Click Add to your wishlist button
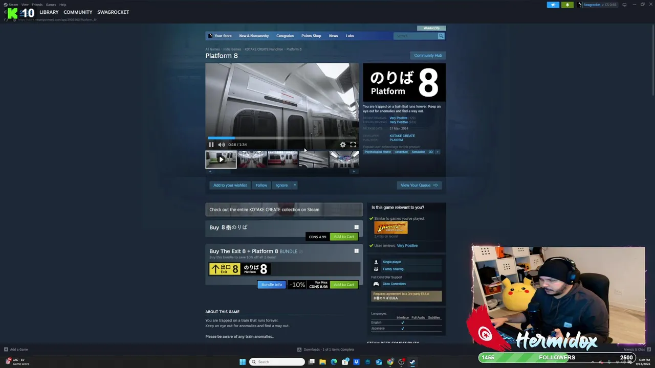 [x=230, y=185]
